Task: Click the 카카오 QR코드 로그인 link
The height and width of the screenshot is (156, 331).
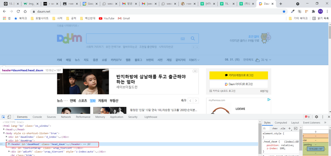Action: click(222, 91)
